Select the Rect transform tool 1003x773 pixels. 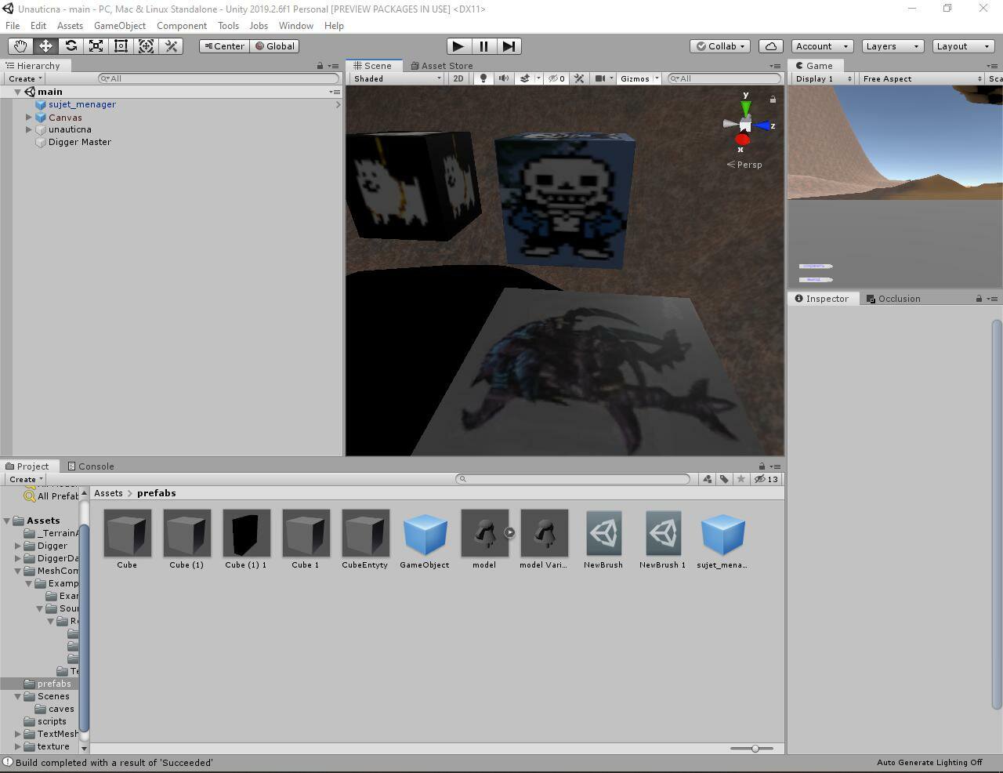pyautogui.click(x=121, y=46)
